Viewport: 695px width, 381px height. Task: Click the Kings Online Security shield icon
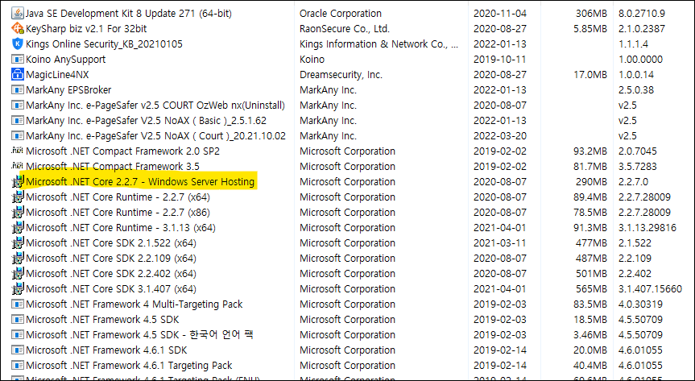pos(18,44)
